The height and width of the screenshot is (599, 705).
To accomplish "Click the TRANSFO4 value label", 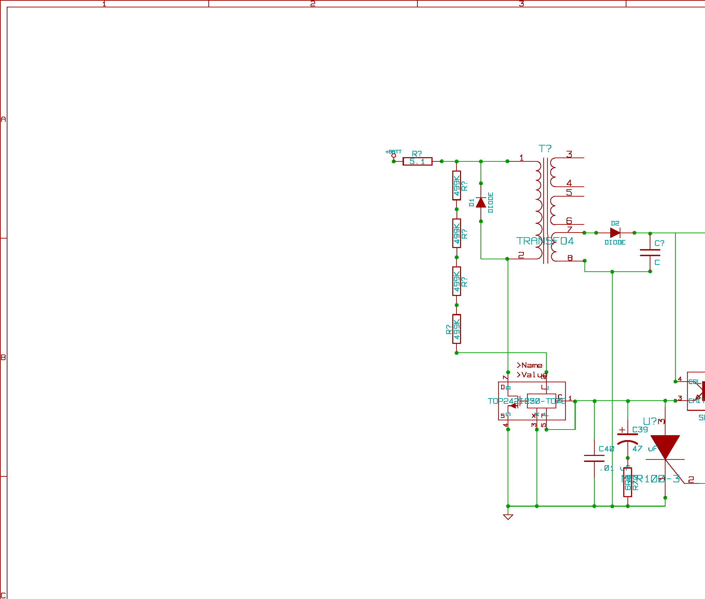I will [545, 241].
